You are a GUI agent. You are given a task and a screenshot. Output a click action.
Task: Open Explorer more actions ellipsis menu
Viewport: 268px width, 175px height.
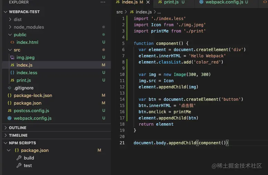103,2
